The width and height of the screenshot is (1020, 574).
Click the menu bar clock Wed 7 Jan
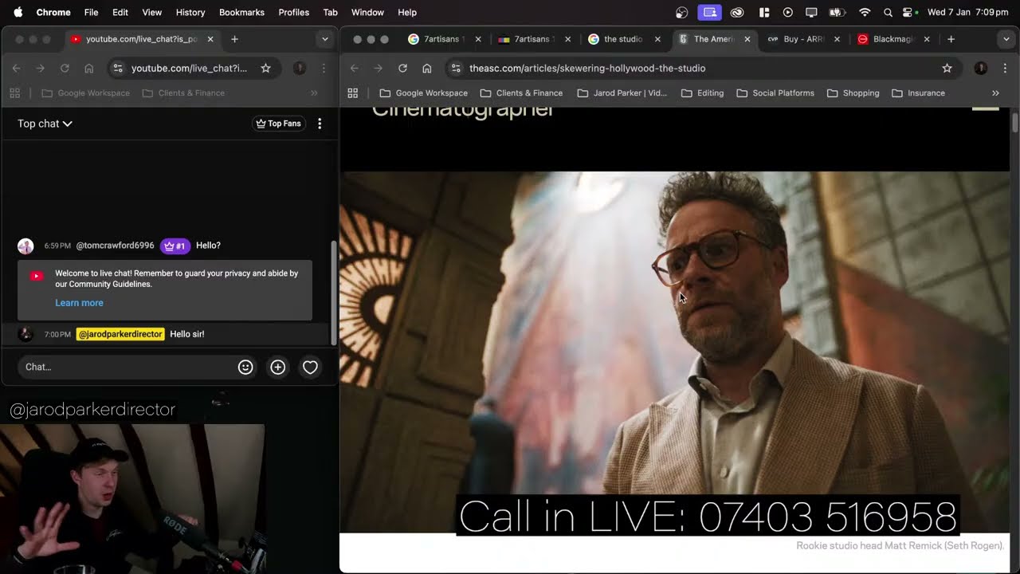pos(968,12)
